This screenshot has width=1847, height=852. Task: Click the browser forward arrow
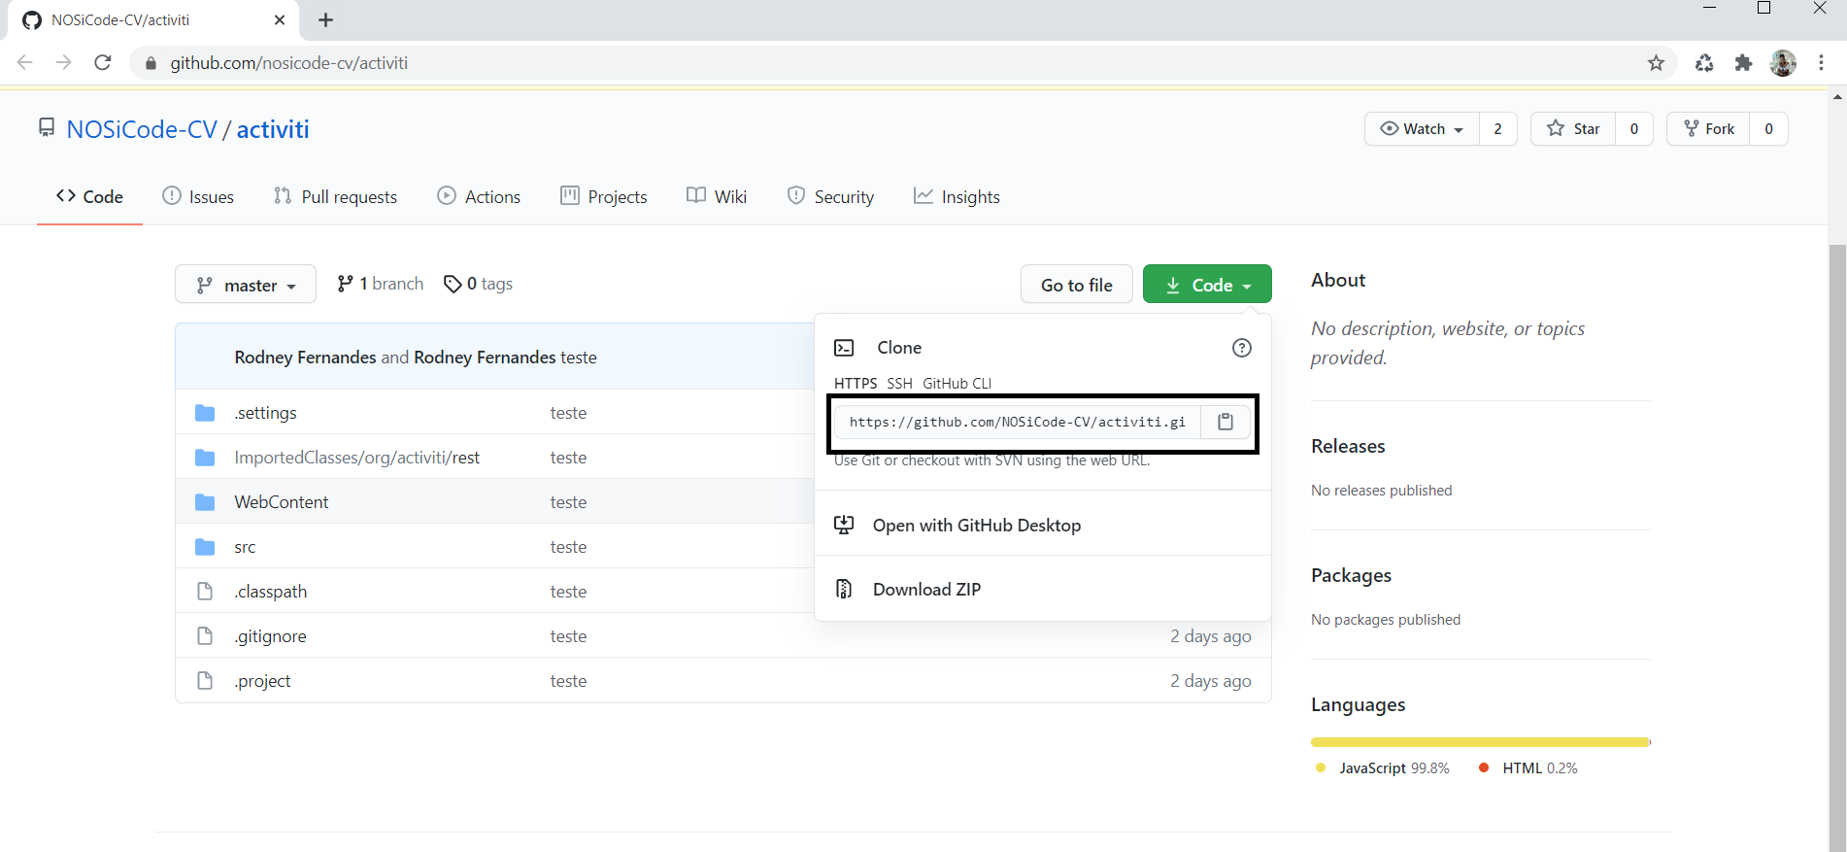pos(64,63)
